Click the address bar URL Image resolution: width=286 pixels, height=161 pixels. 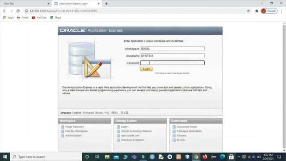63,11
